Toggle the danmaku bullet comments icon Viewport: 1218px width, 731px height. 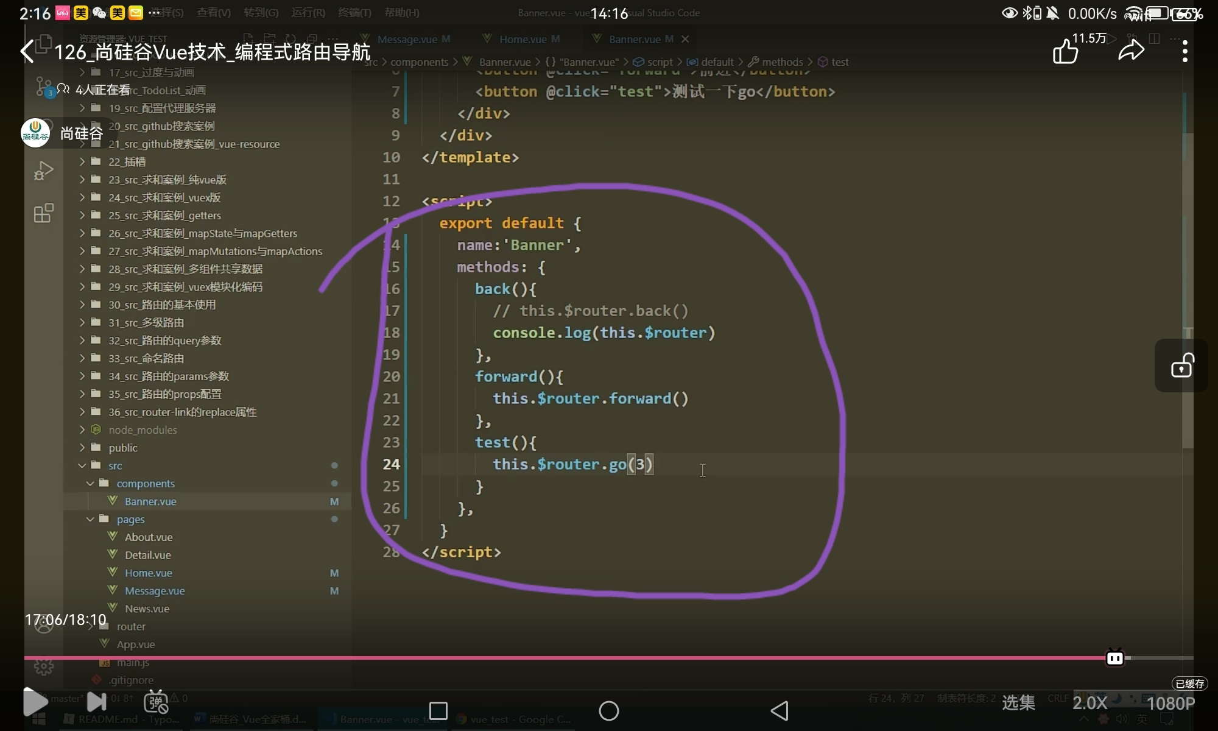pos(156,702)
